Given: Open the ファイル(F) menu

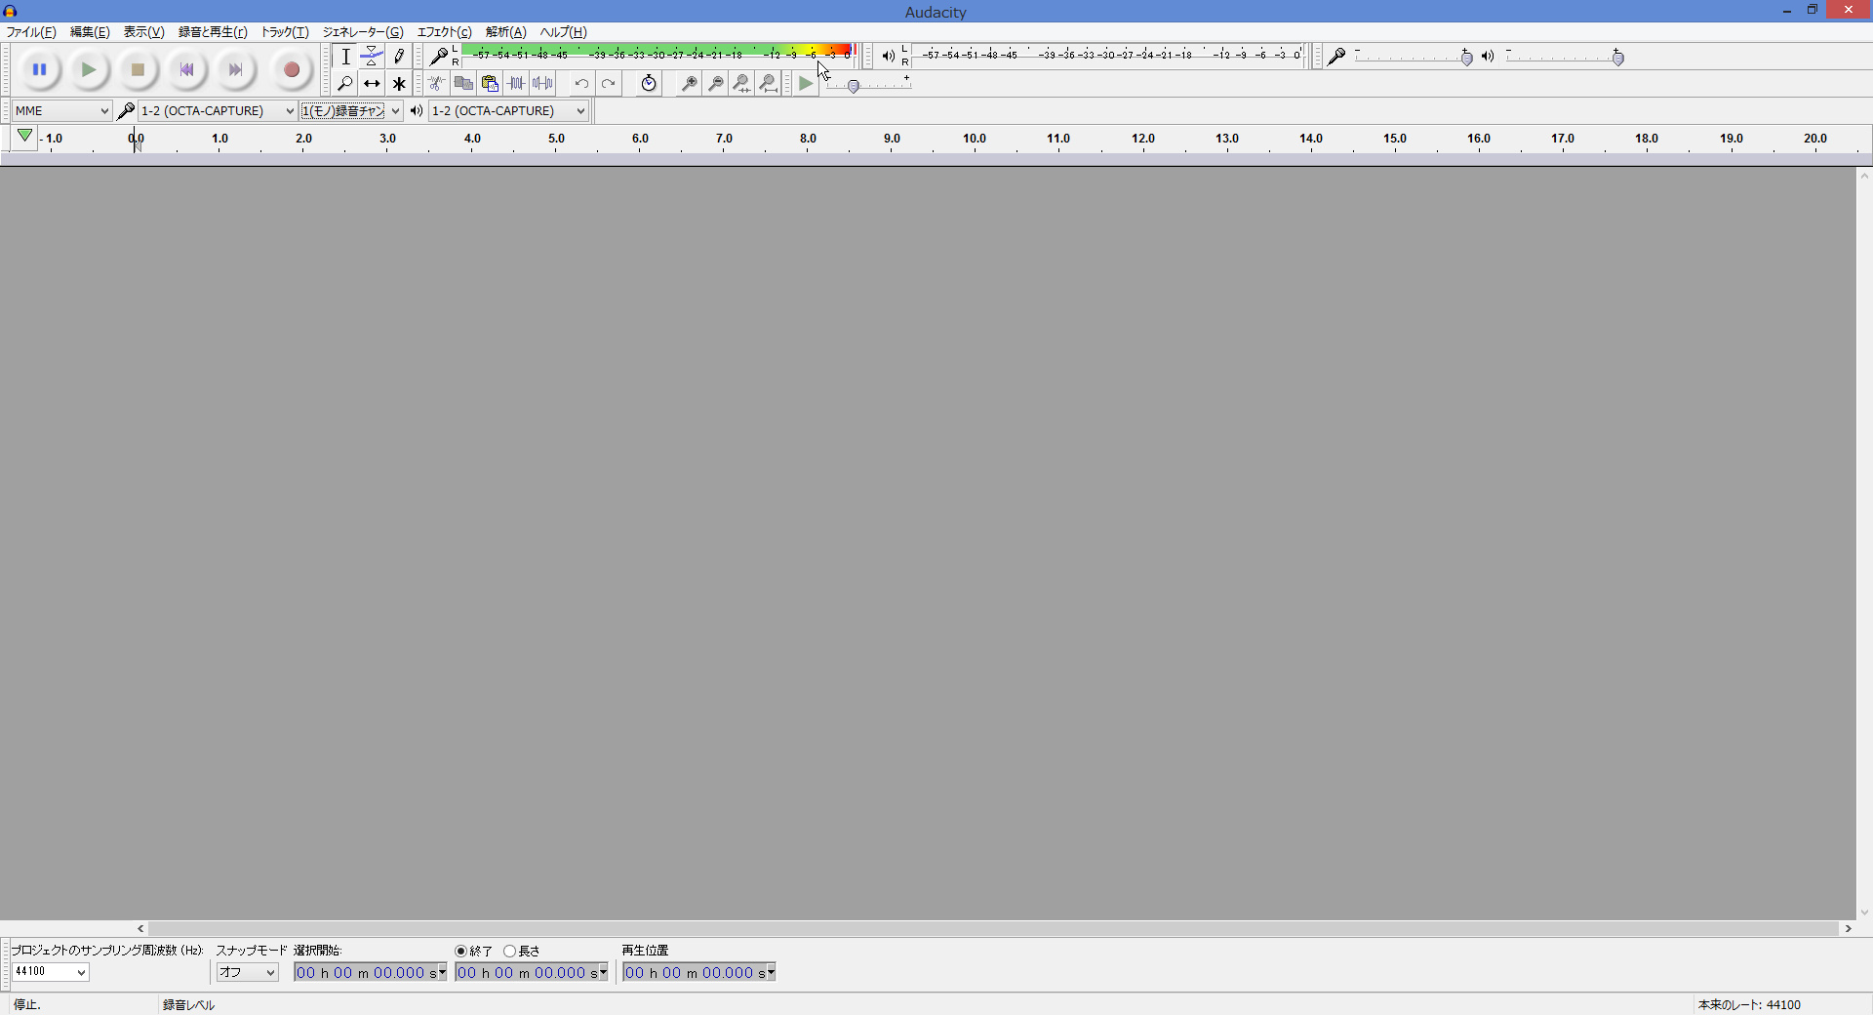Looking at the screenshot, I should (31, 32).
